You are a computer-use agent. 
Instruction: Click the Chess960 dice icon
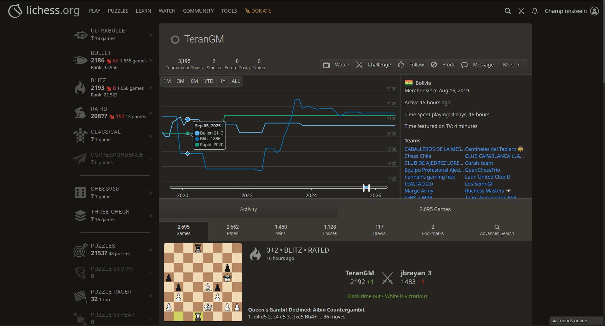80,192
